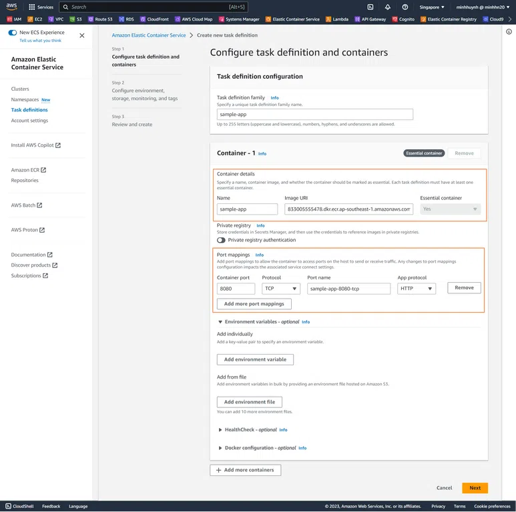This screenshot has height=512, width=516.
Task: Click the container Name input field
Action: point(247,209)
